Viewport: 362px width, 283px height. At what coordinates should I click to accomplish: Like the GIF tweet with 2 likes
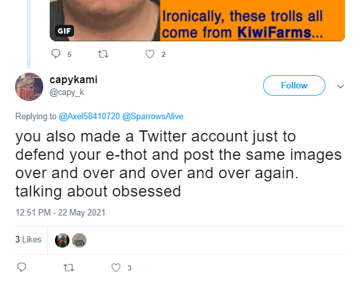pyautogui.click(x=150, y=54)
